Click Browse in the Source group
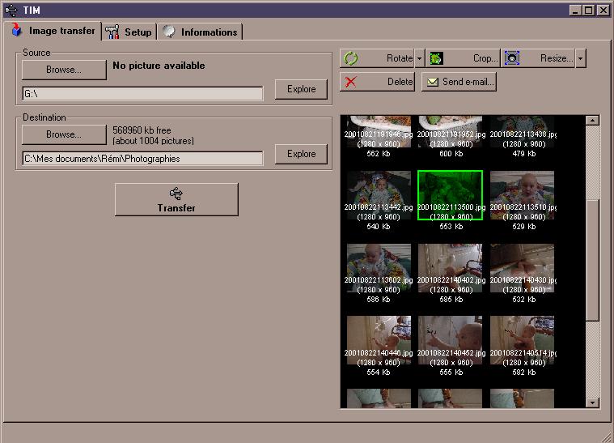The width and height of the screenshot is (614, 443). 64,70
